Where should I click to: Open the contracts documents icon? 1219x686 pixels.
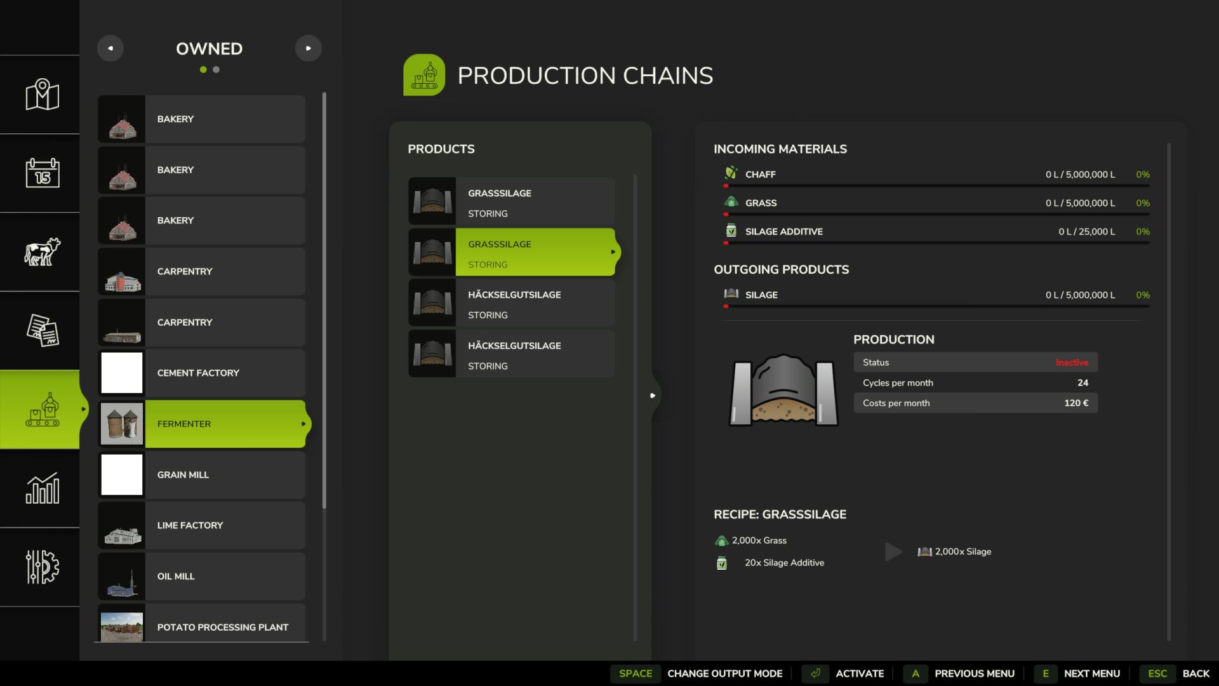point(42,330)
